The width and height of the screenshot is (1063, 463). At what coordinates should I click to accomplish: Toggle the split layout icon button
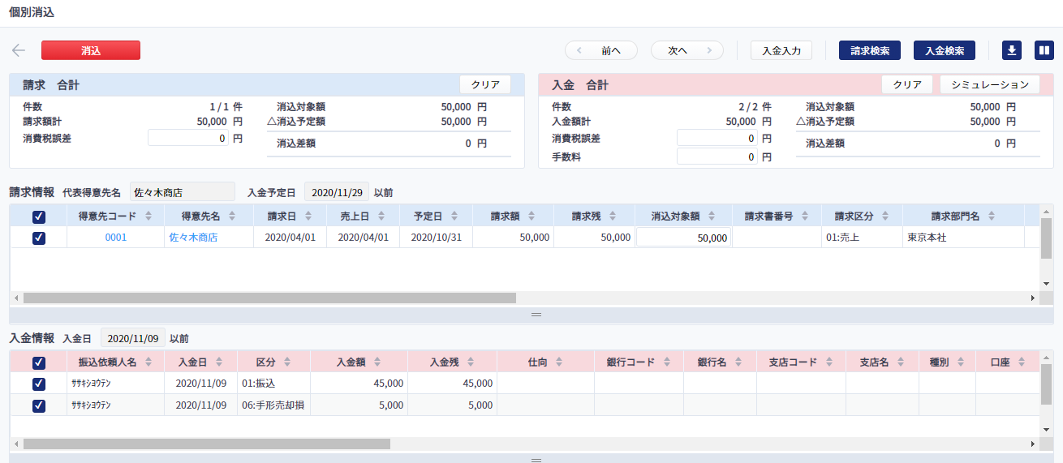click(x=1044, y=50)
